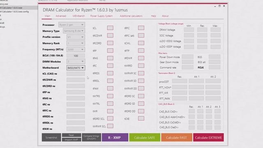Click the tFAW timing box
The width and height of the screenshot is (263, 148).
coord(110,88)
